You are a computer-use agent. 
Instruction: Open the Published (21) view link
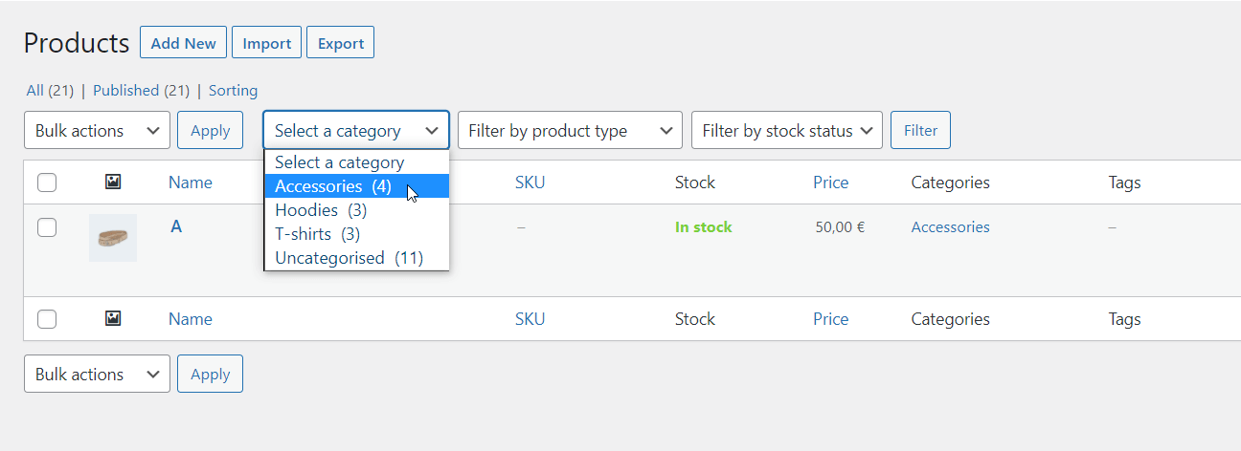click(x=142, y=91)
